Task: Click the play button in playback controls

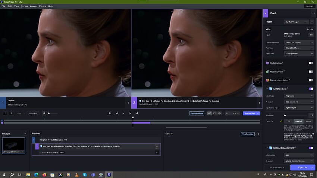Action: [123, 113]
